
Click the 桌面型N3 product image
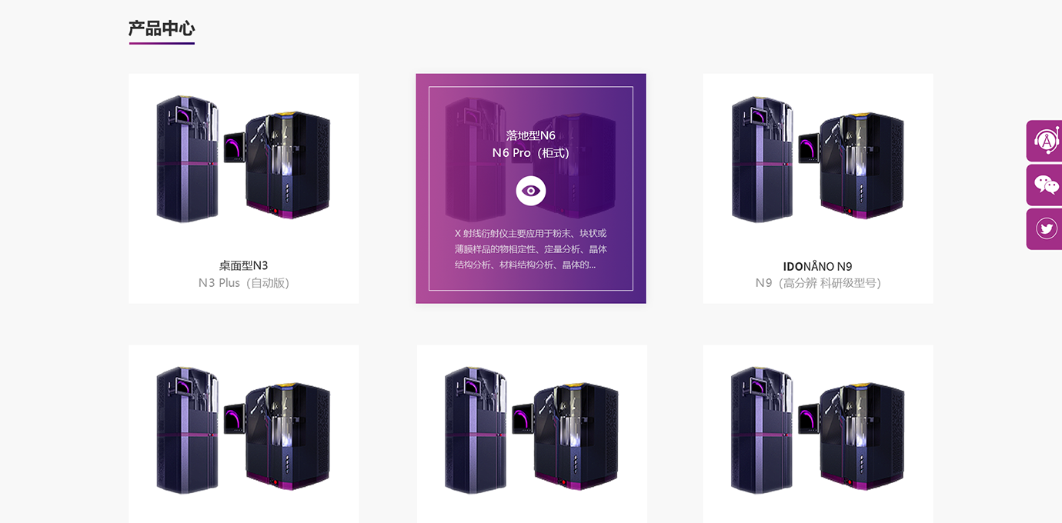pos(244,159)
